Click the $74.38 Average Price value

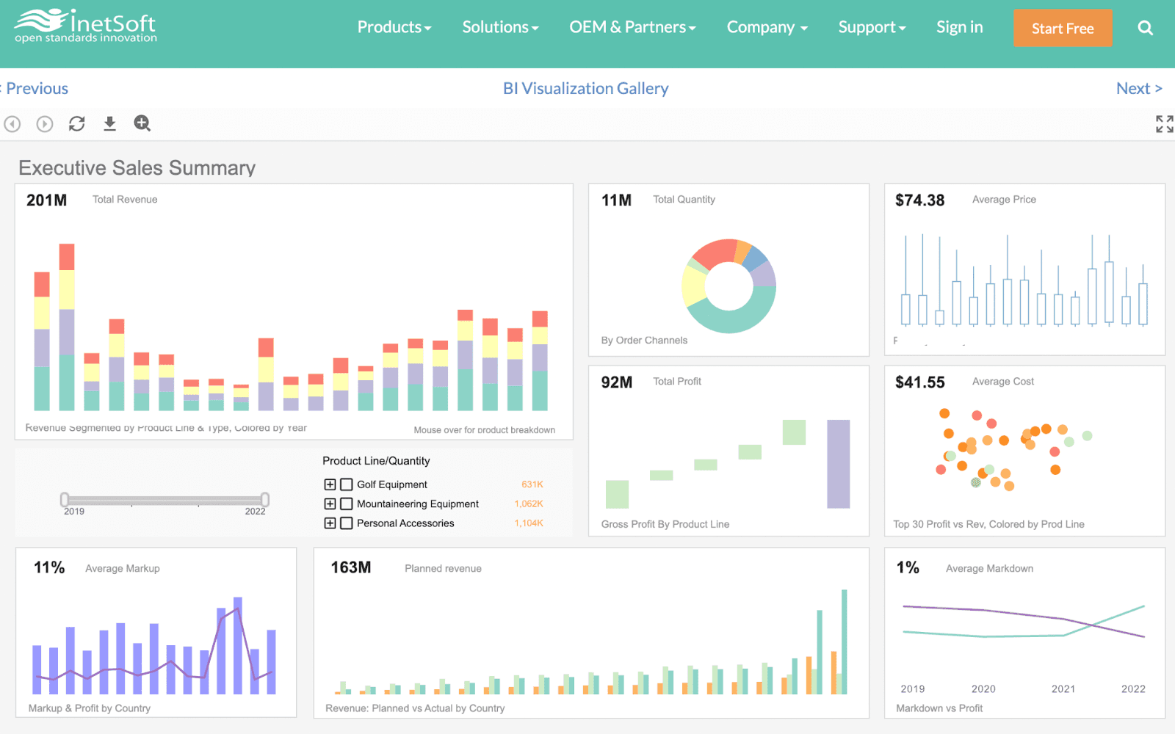point(919,200)
